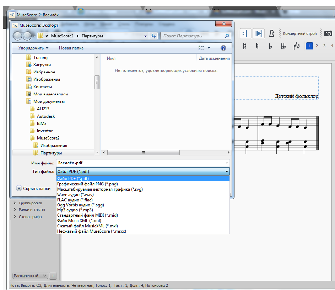Viewport: 335px width, 290px height.
Task: Sort by Дата изменения column header
Action: pos(214,58)
